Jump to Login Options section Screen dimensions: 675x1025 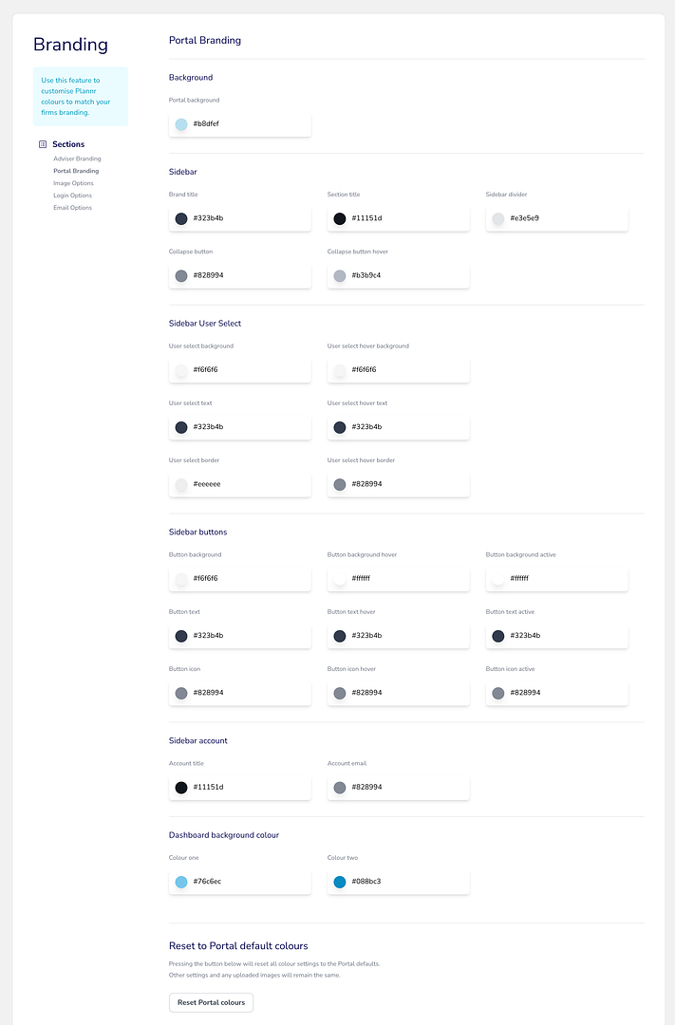[x=72, y=196]
